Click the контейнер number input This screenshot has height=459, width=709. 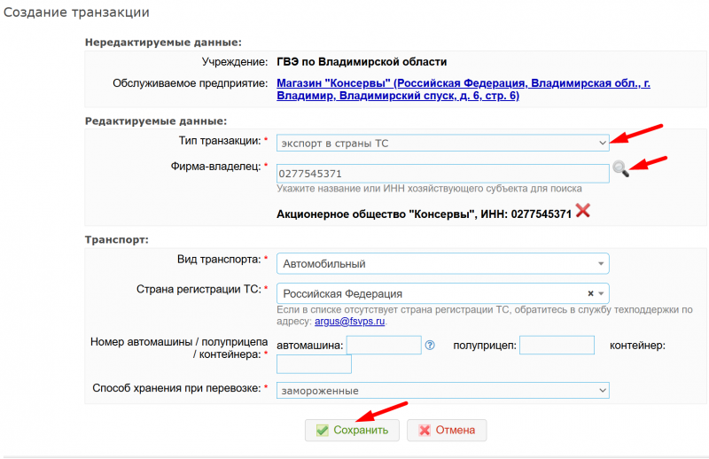click(x=315, y=364)
